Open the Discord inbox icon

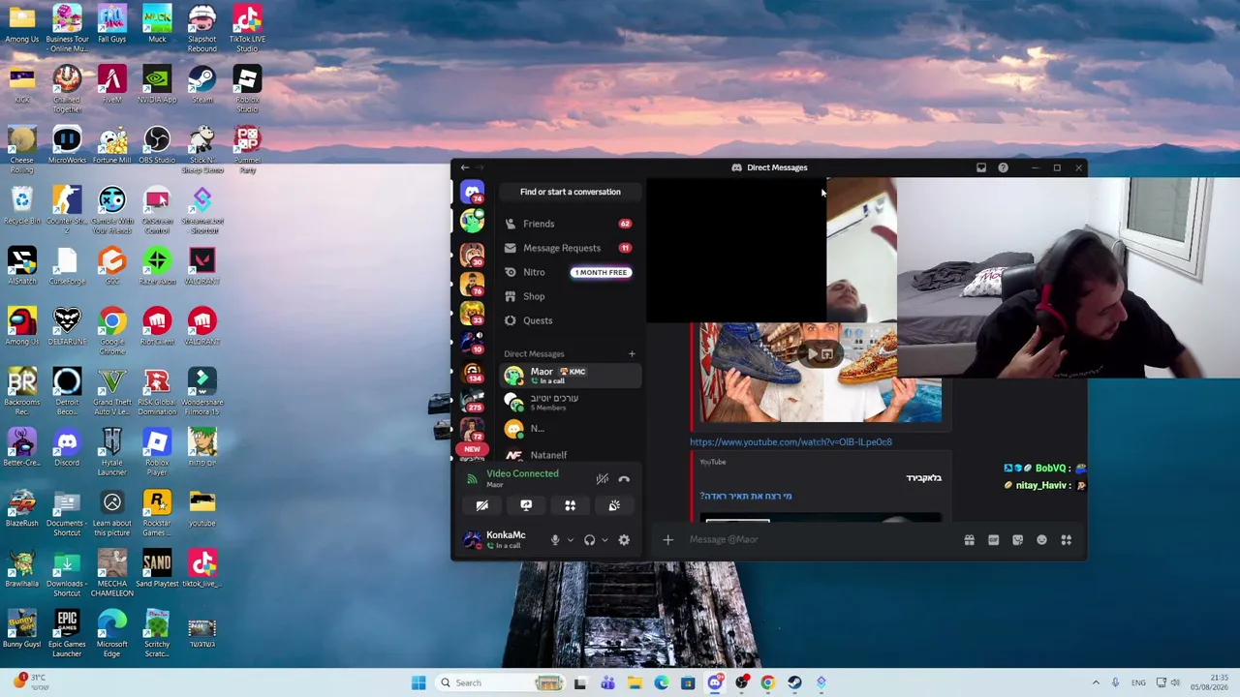tap(980, 167)
